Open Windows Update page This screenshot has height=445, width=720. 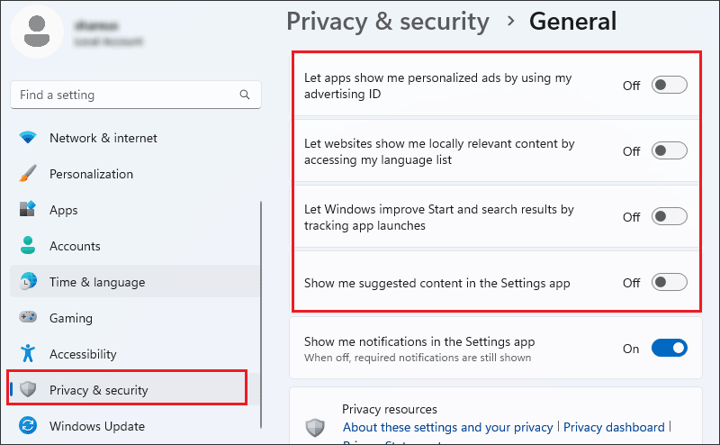point(135,425)
